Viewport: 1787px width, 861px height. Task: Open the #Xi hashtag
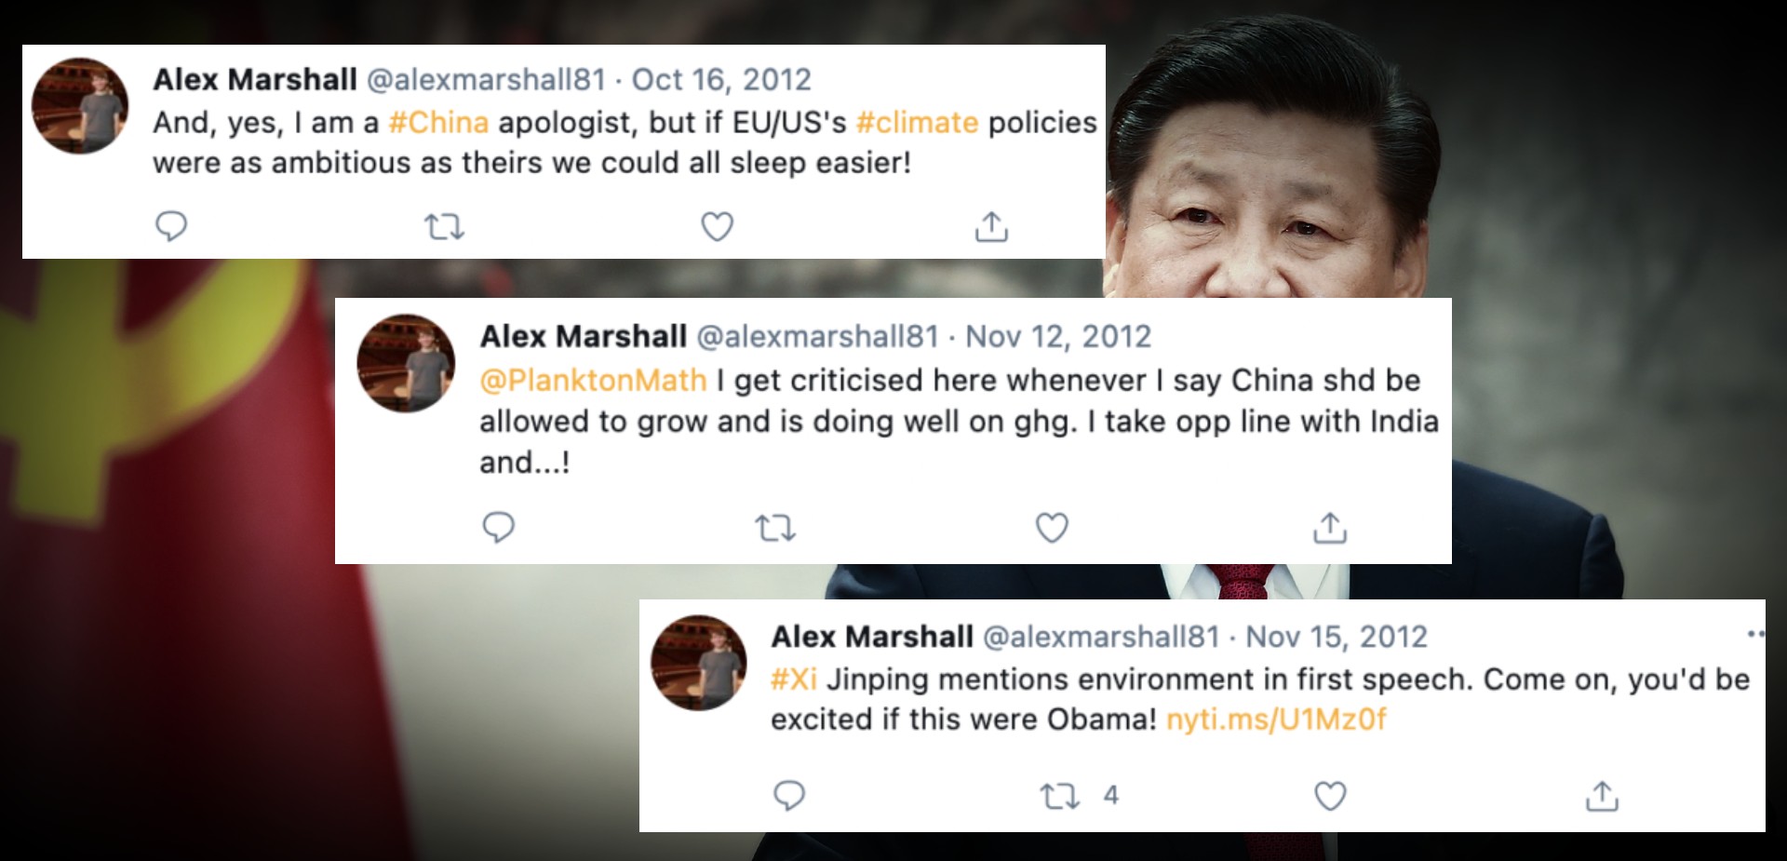click(793, 679)
